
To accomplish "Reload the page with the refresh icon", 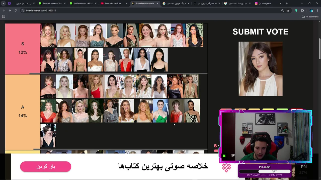I will click(x=16, y=10).
